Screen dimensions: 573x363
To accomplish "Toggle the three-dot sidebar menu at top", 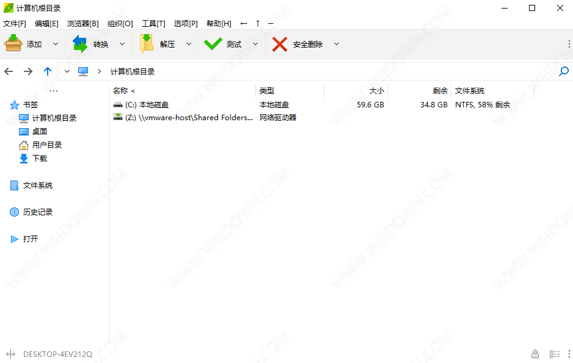I will 54,91.
